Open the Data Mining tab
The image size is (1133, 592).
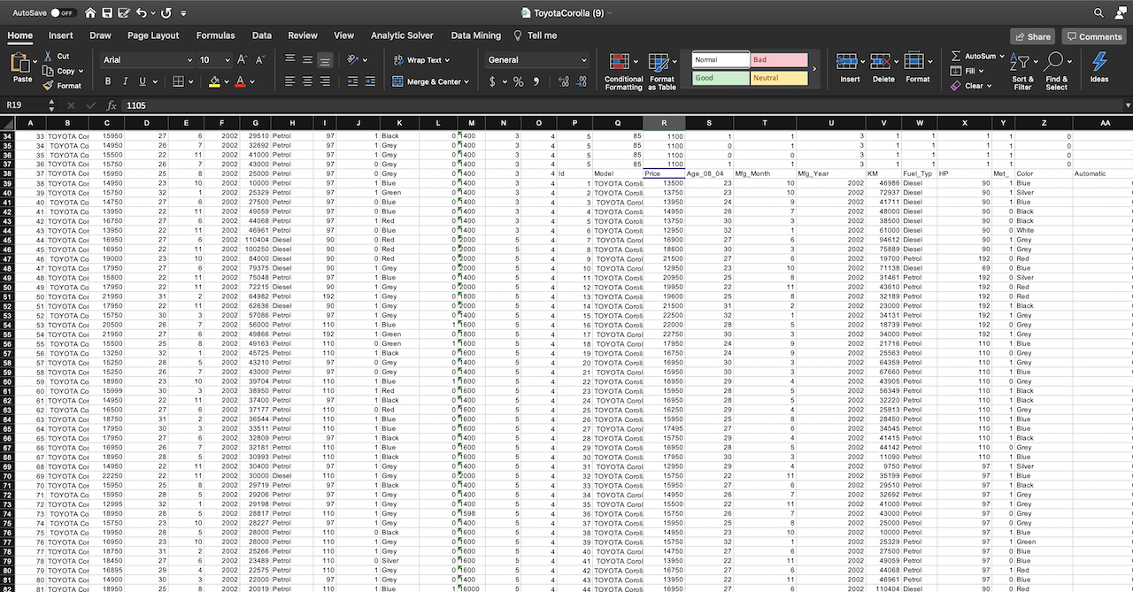(475, 35)
